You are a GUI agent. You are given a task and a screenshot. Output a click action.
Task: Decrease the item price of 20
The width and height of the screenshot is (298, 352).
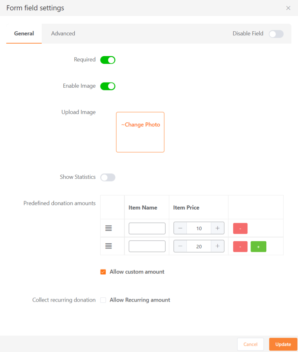180,246
